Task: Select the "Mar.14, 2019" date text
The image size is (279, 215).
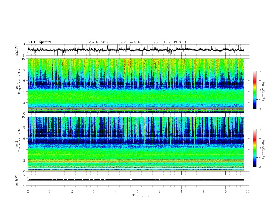Action: [x=98, y=42]
